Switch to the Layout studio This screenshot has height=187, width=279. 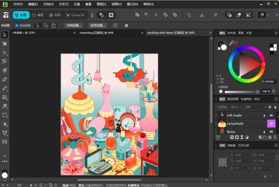[x=55, y=15]
